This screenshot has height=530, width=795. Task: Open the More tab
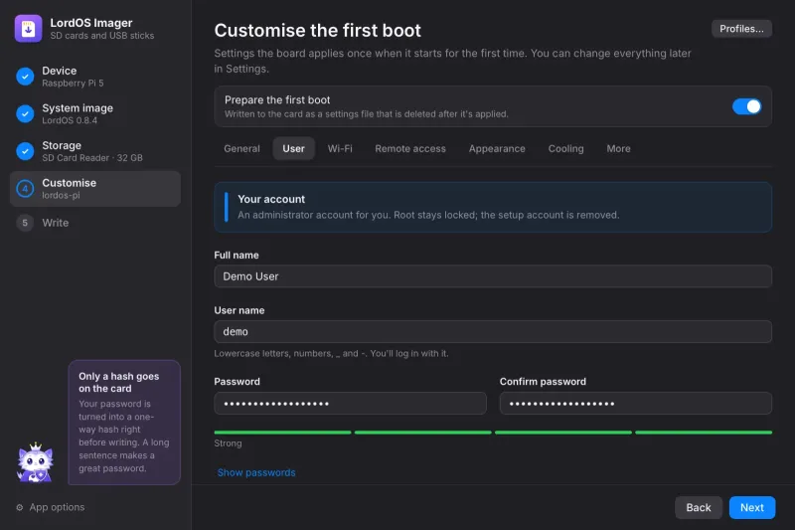pyautogui.click(x=618, y=148)
